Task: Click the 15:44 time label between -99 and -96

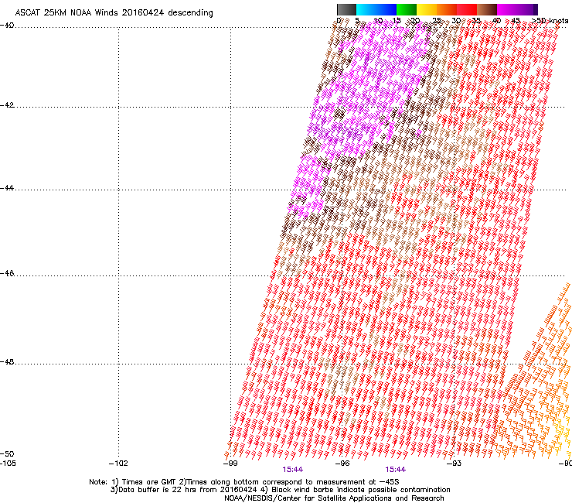Action: (x=292, y=470)
